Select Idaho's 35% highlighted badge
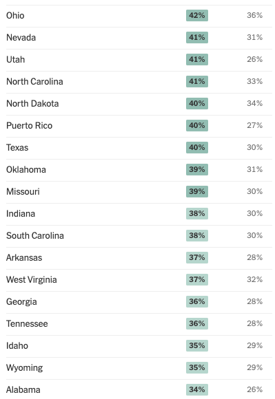The width and height of the screenshot is (275, 399). pos(197,345)
